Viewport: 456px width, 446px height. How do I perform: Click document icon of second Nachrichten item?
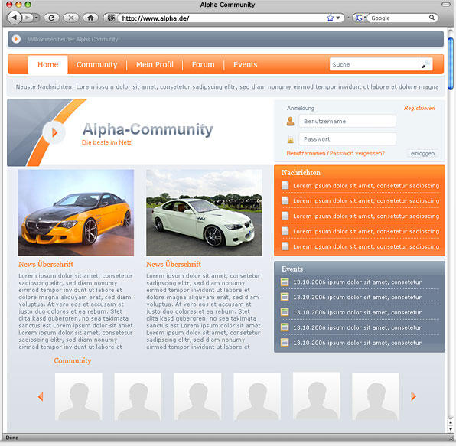[x=285, y=200]
